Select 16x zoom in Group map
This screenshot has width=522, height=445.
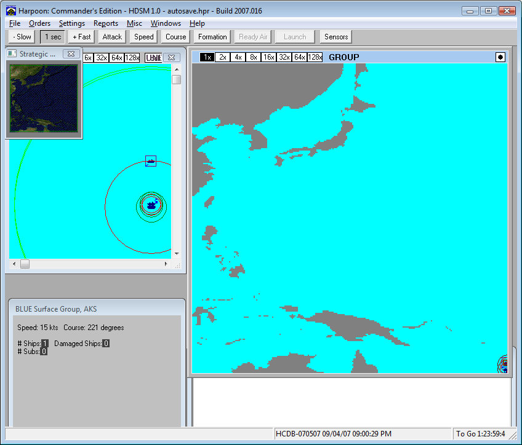coord(268,57)
